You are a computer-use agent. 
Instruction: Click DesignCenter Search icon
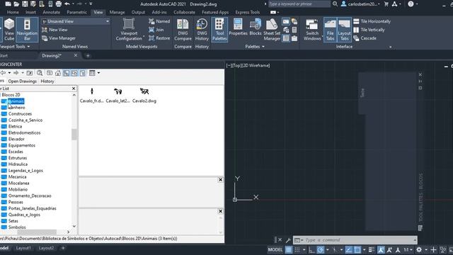(40, 73)
